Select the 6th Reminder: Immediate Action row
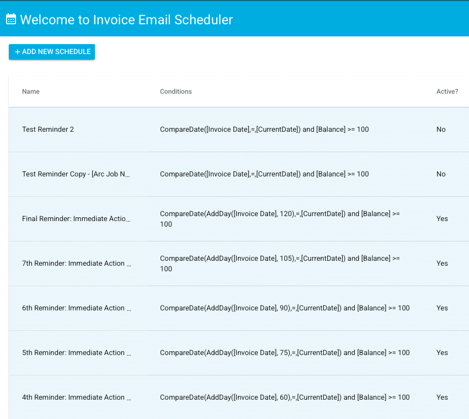Viewport: 469px width, 419px height. (x=76, y=308)
